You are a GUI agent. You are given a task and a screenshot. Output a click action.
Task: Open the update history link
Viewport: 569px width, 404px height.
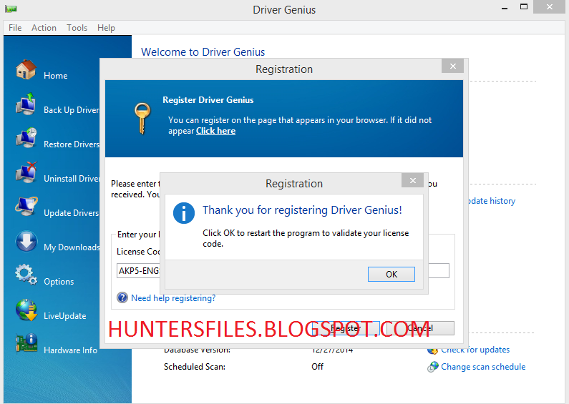pos(490,201)
